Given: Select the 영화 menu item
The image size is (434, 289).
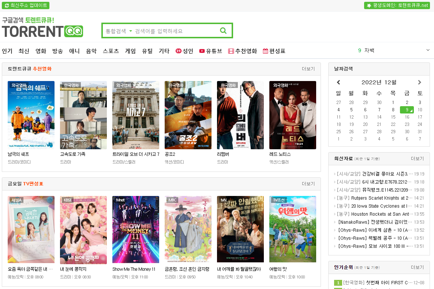Looking at the screenshot, I should tap(41, 51).
